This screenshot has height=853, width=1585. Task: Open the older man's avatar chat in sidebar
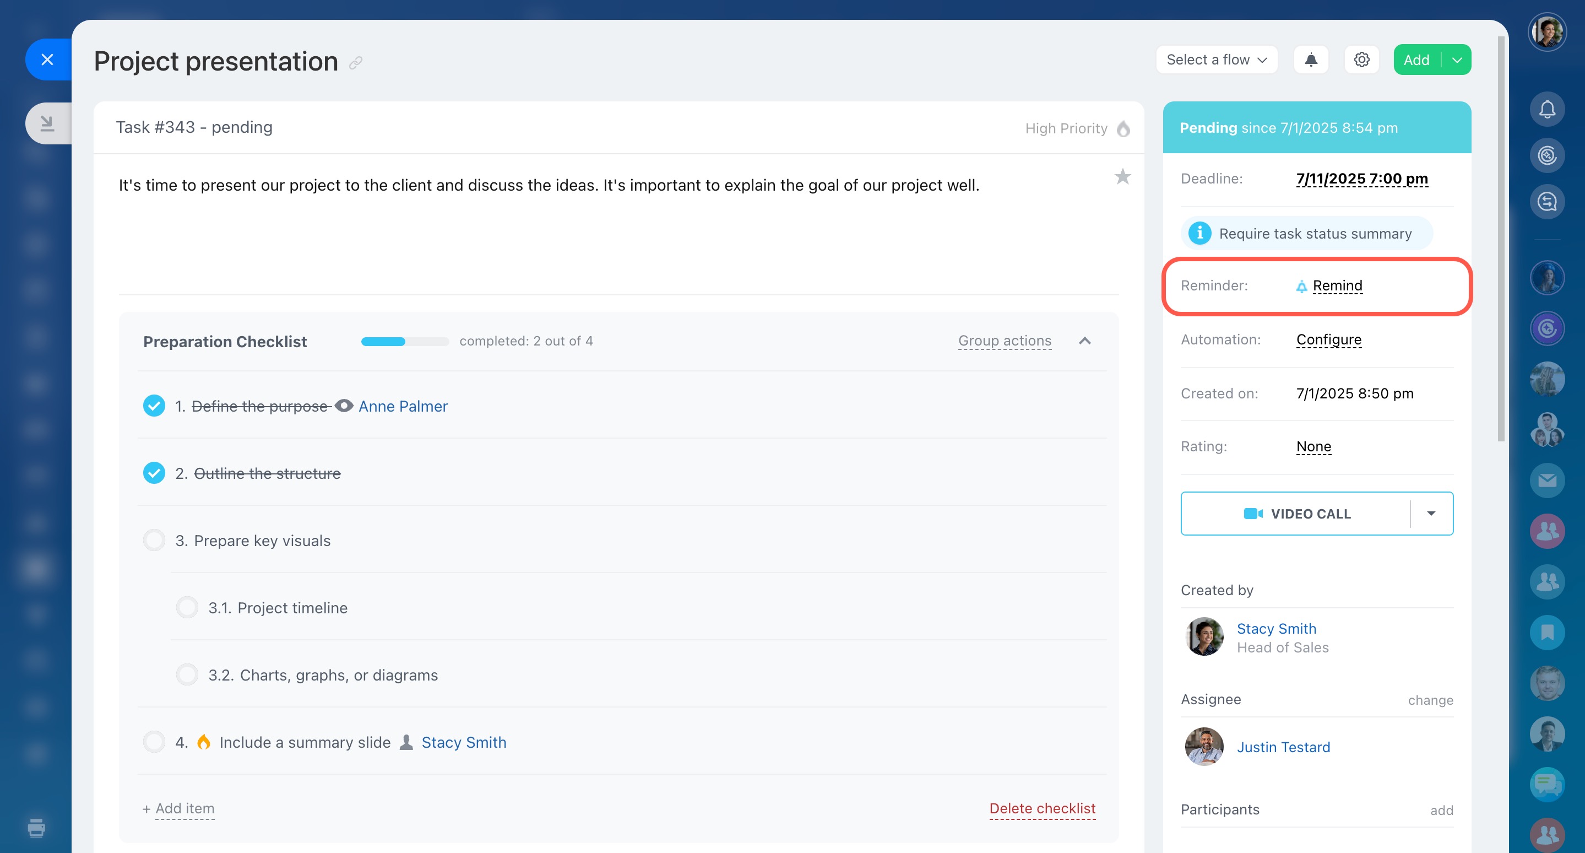click(x=1546, y=683)
